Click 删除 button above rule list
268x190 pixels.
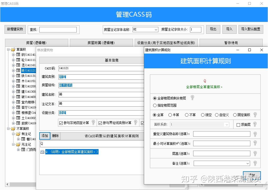[x=55, y=136]
